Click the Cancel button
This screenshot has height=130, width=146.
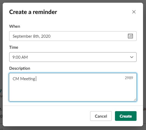coord(101,116)
